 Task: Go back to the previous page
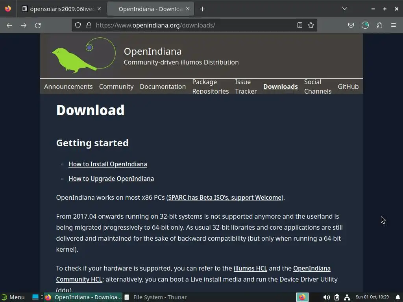tap(9, 26)
